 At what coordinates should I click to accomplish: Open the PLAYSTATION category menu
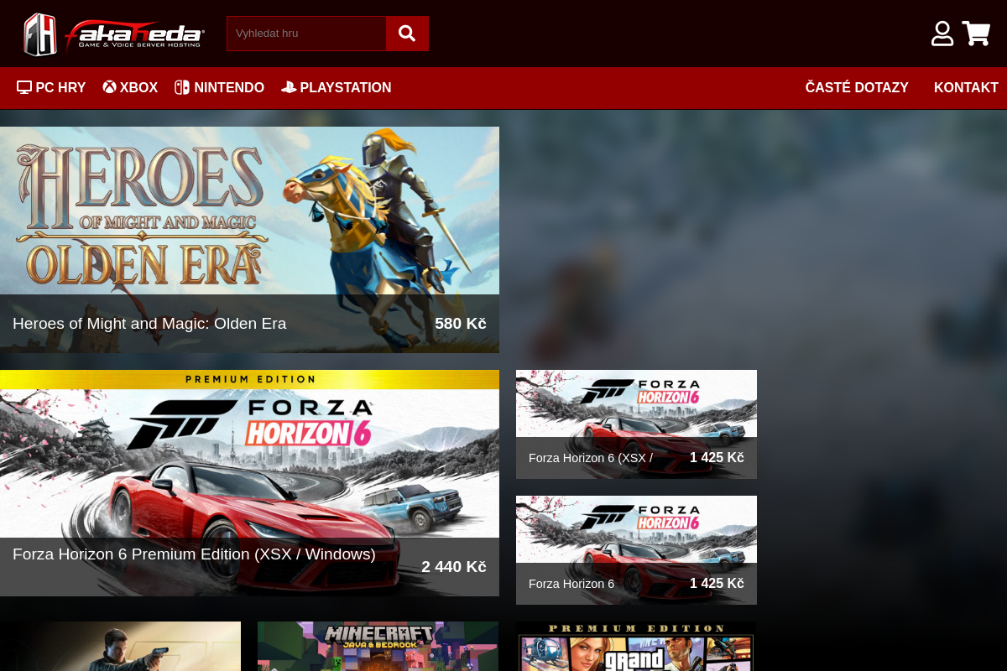click(336, 88)
